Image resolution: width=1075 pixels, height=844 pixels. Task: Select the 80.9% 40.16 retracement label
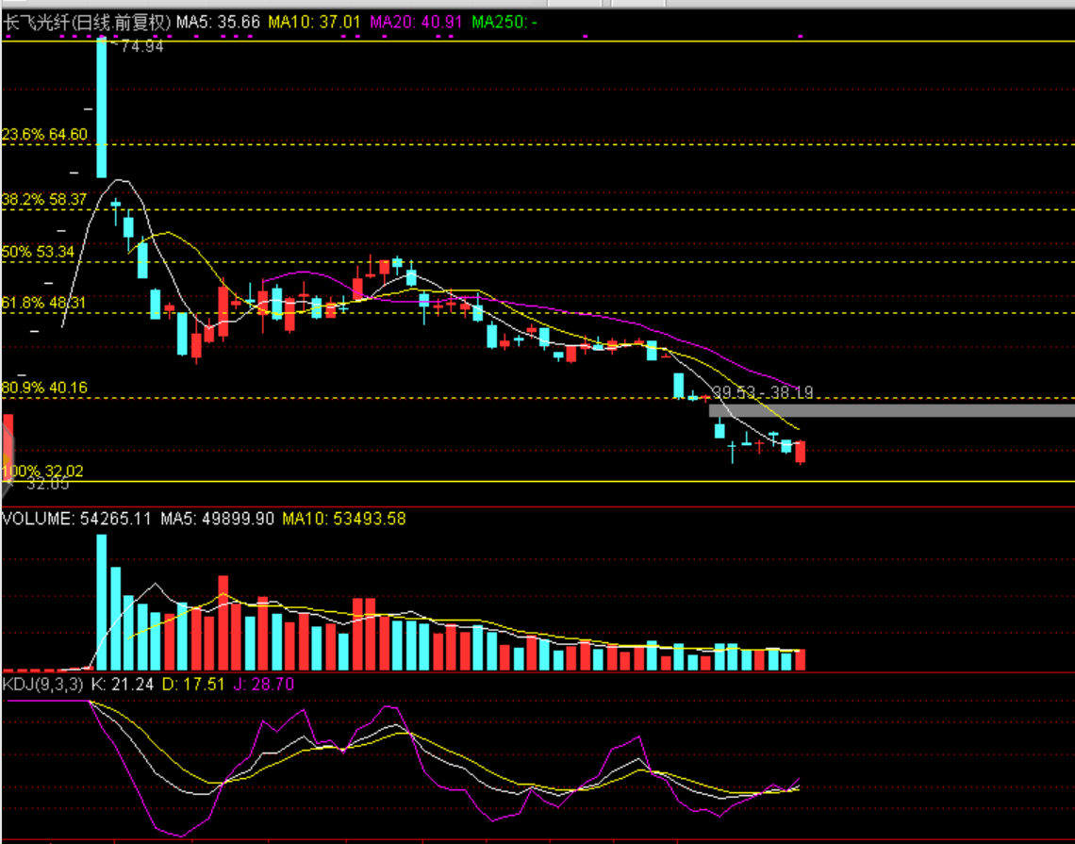(44, 388)
